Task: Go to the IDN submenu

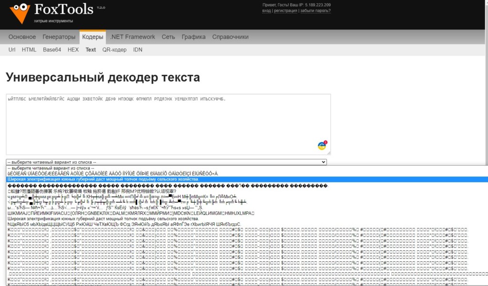Action: (138, 50)
